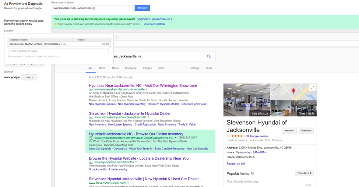The image size is (359, 187).
Task: Click the regional campaign link
Action: [x=143, y=19]
